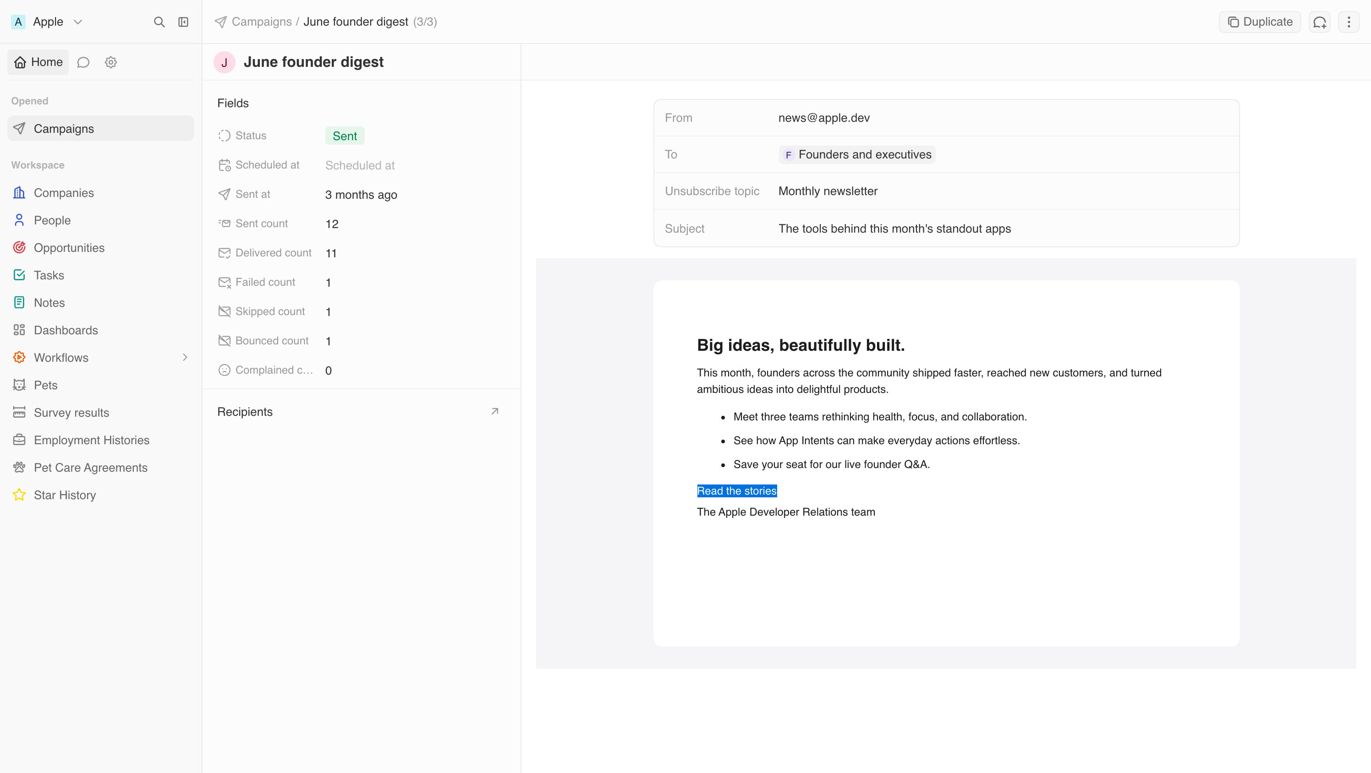Click the Scheduled at empty field
The height and width of the screenshot is (773, 1371).
point(360,165)
